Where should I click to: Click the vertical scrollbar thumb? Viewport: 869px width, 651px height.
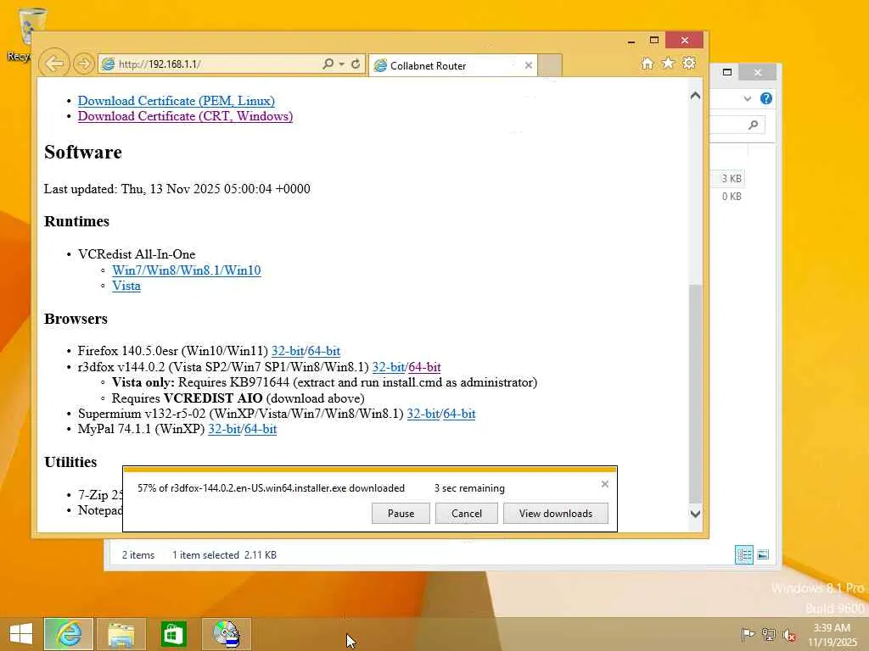(695, 393)
